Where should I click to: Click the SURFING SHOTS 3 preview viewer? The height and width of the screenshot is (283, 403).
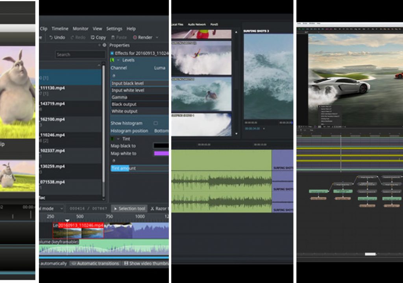pos(268,77)
